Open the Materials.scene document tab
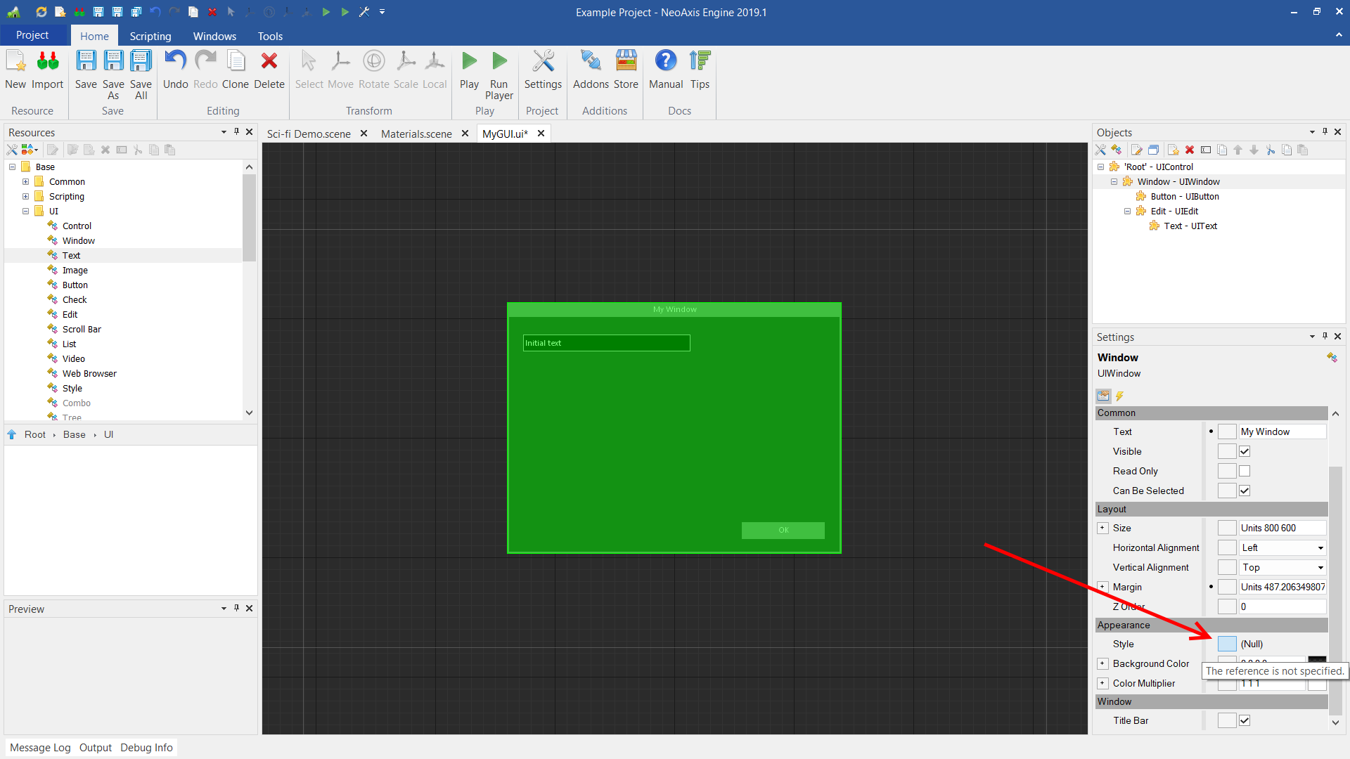 tap(416, 134)
